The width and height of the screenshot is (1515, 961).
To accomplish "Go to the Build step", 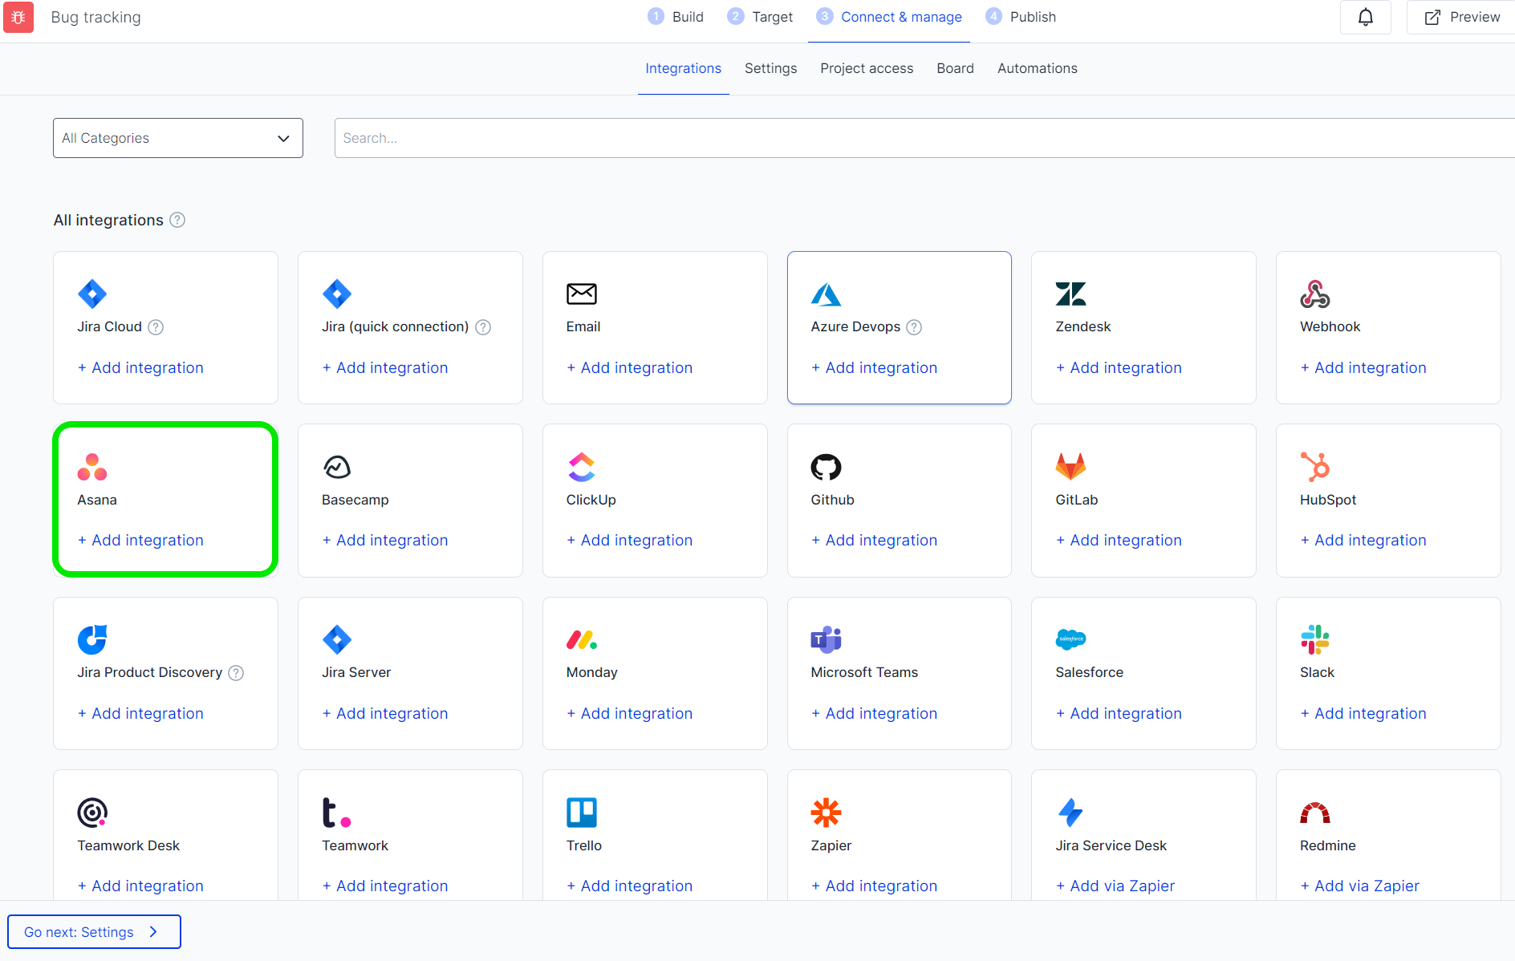I will click(676, 17).
